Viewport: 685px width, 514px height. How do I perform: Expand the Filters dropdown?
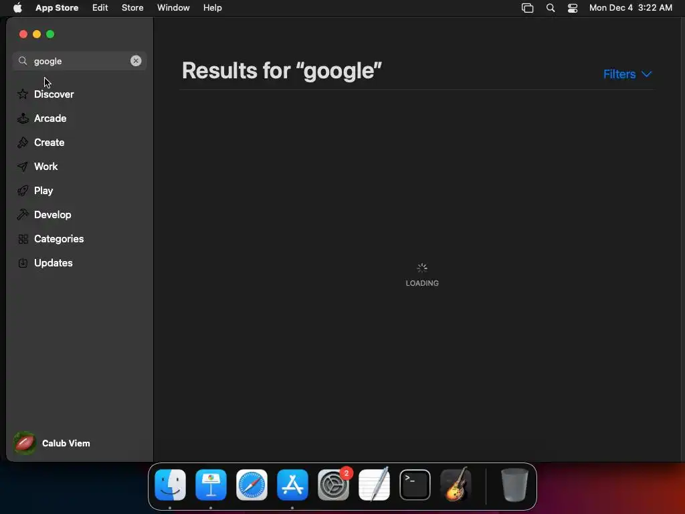[x=627, y=74]
